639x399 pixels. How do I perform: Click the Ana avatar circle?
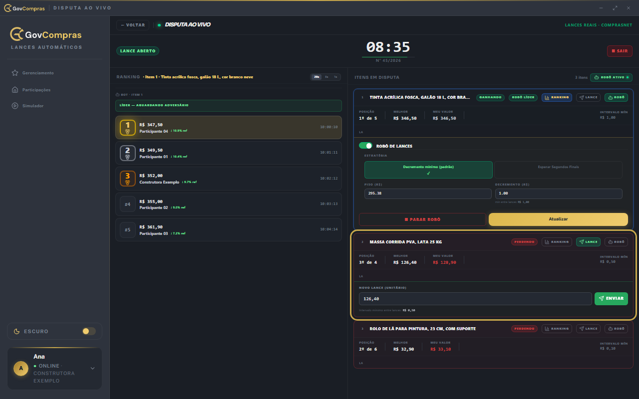coord(20,369)
